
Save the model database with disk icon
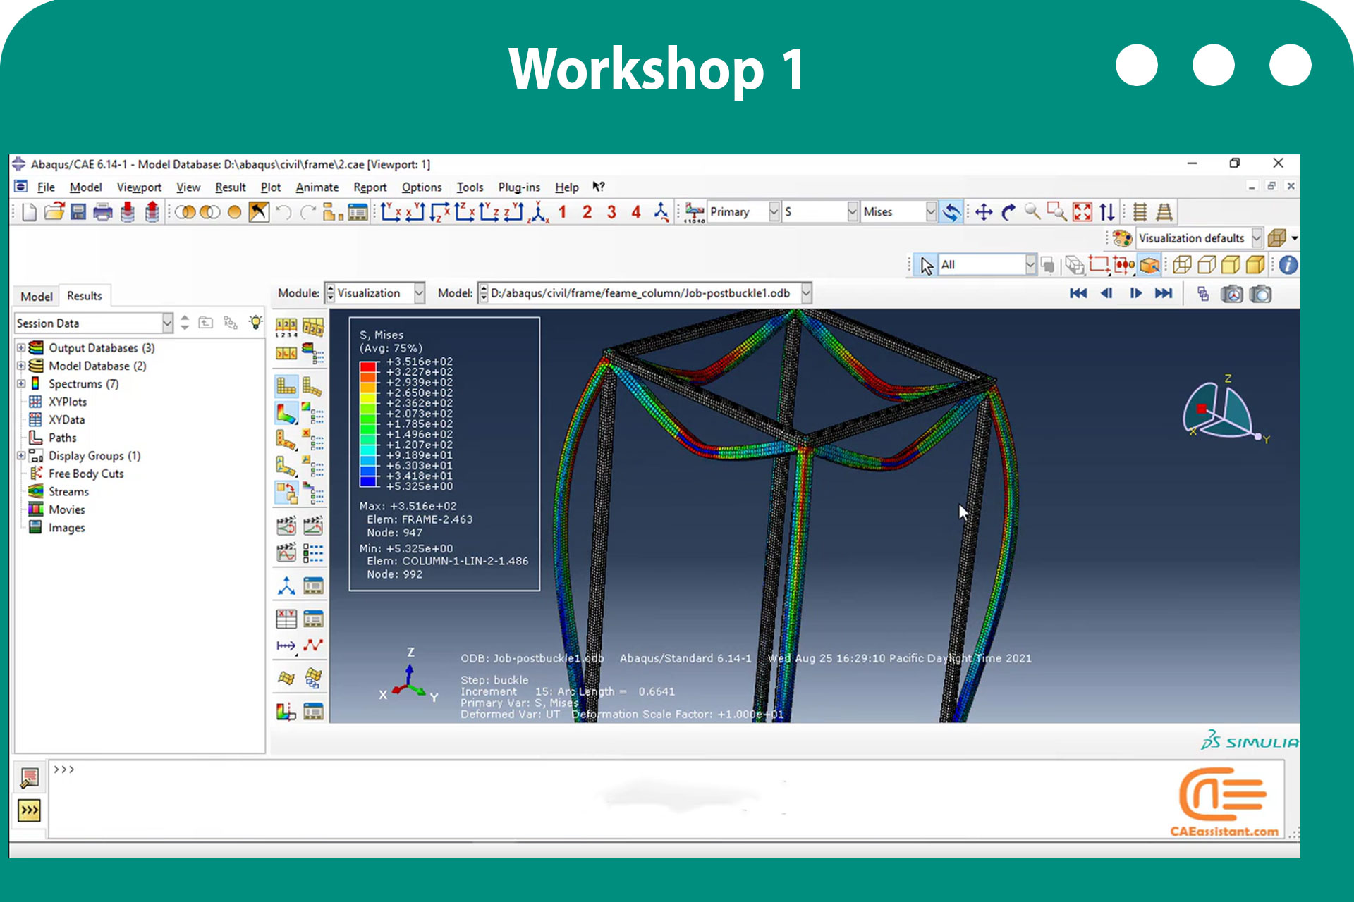click(x=78, y=212)
